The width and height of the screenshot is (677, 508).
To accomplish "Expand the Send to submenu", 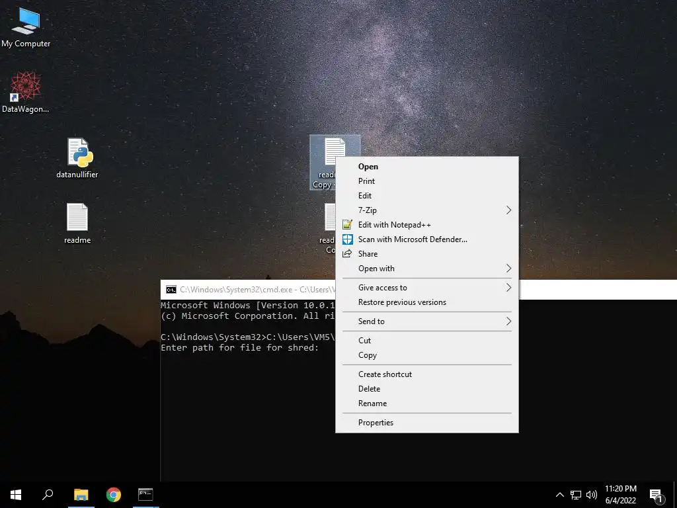I will [427, 321].
